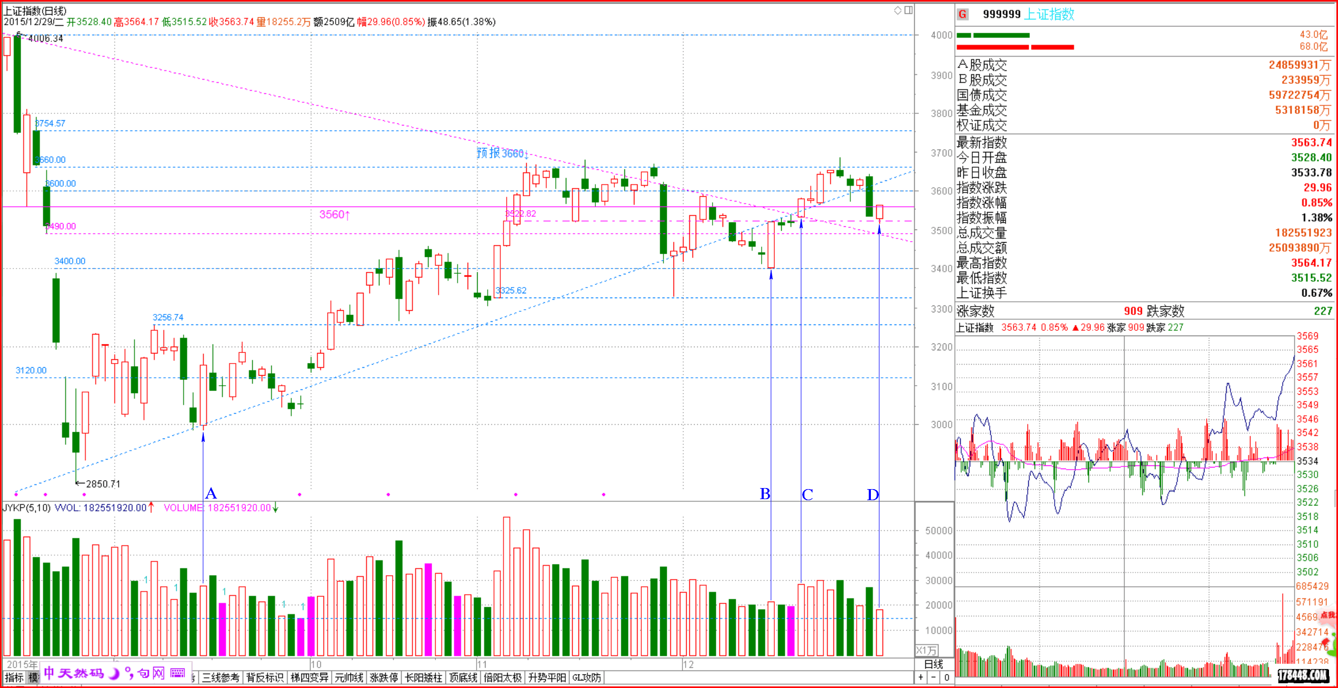Click the plus zoom button under 日线
This screenshot has height=688, width=1338.
(x=921, y=677)
